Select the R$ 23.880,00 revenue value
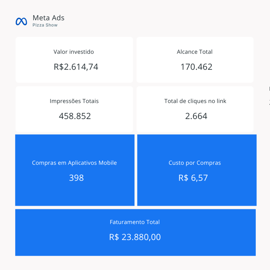This screenshot has height=270, width=270. [135, 237]
